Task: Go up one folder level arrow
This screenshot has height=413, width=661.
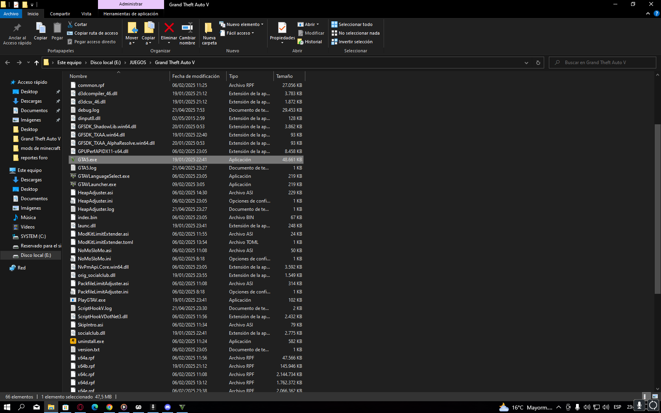Action: [x=37, y=63]
